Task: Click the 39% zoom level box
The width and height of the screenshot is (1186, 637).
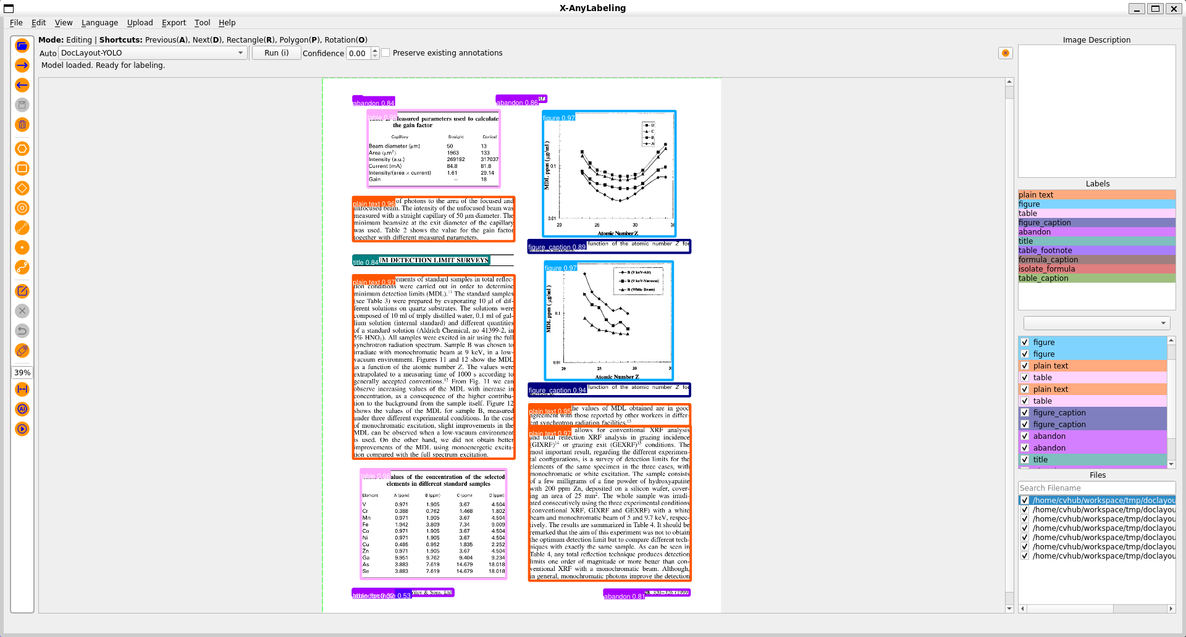Action: tap(22, 372)
